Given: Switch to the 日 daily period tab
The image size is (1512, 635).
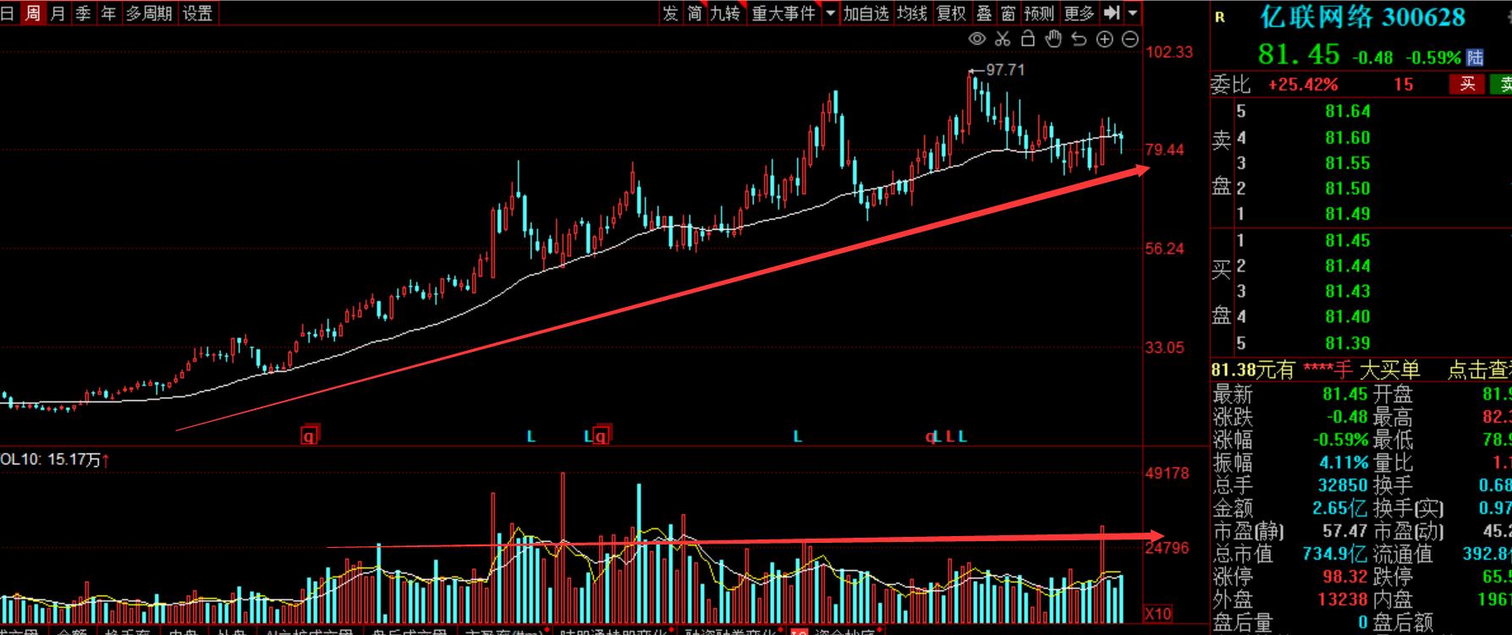Looking at the screenshot, I should tap(8, 14).
